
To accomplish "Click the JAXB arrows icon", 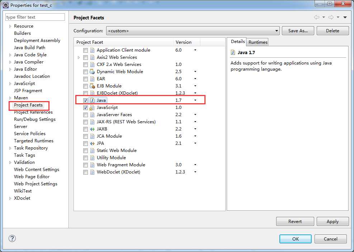I will (92, 129).
